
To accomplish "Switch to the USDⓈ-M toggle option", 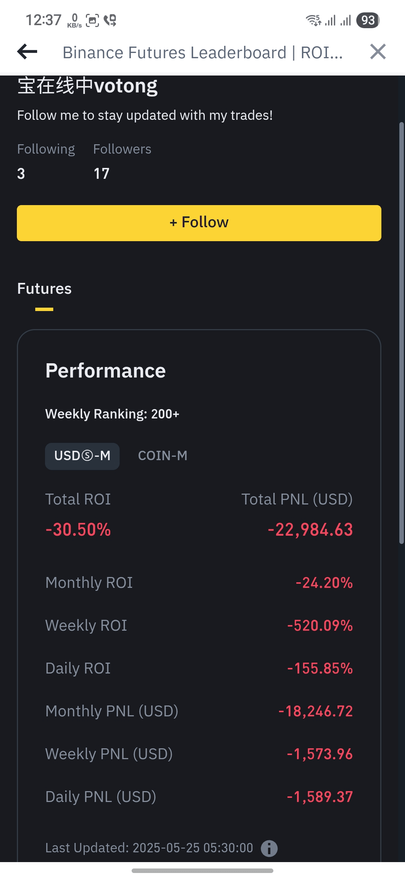I will coord(82,456).
